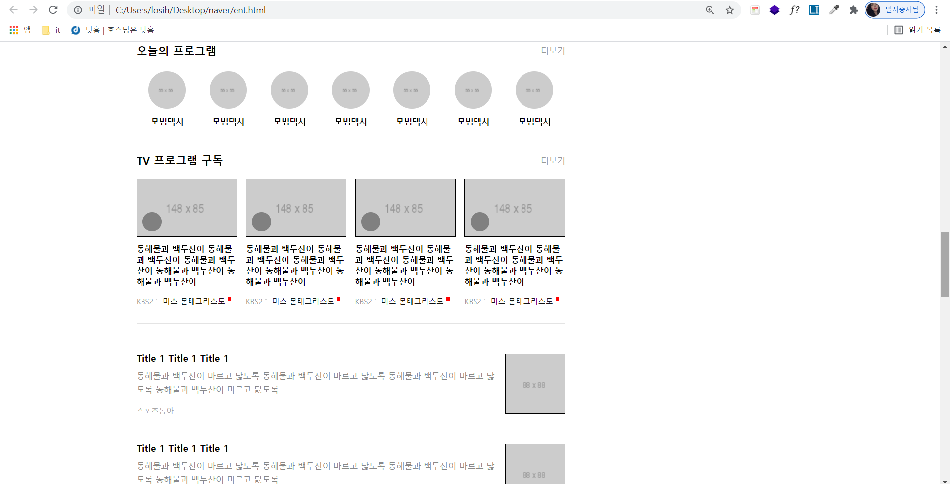The image size is (950, 484).
Task: Open the second Title 1 Title 1 Title 1 article
Action: pos(183,448)
